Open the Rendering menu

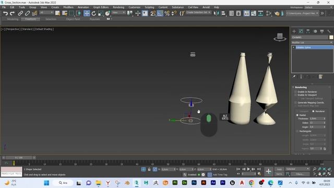[x=118, y=7]
